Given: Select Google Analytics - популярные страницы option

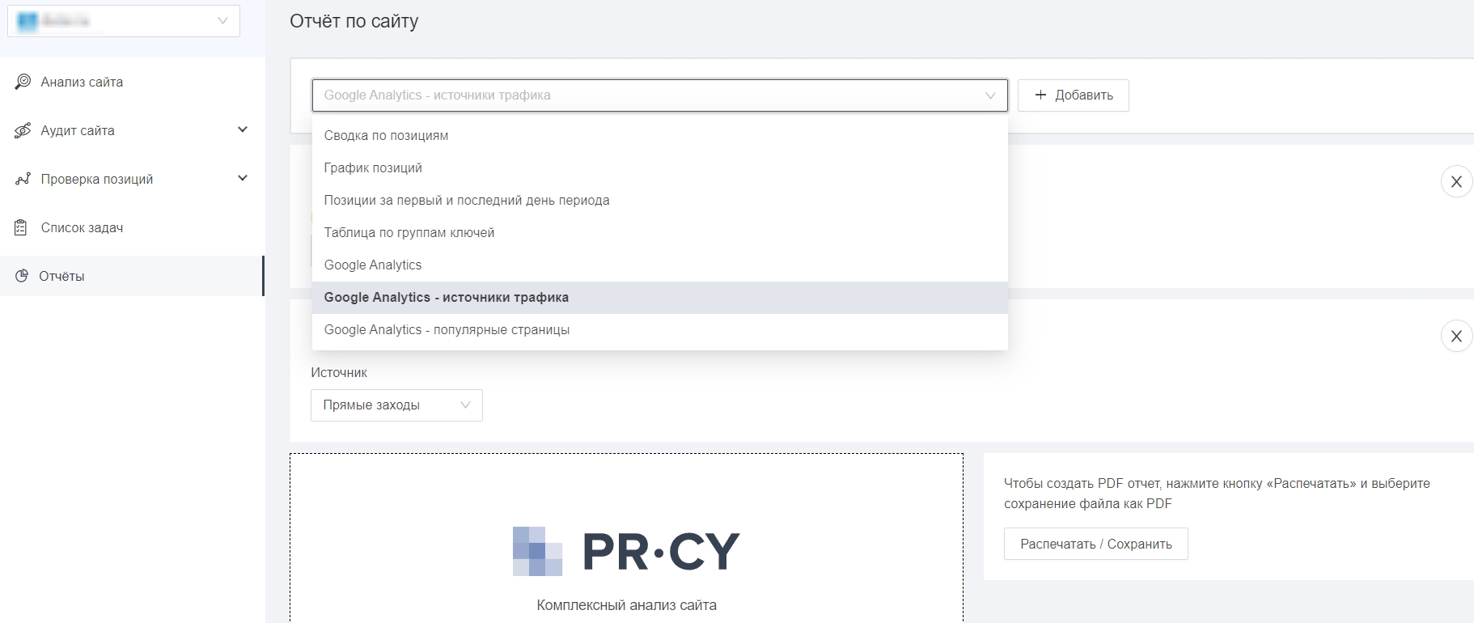Looking at the screenshot, I should 447,329.
